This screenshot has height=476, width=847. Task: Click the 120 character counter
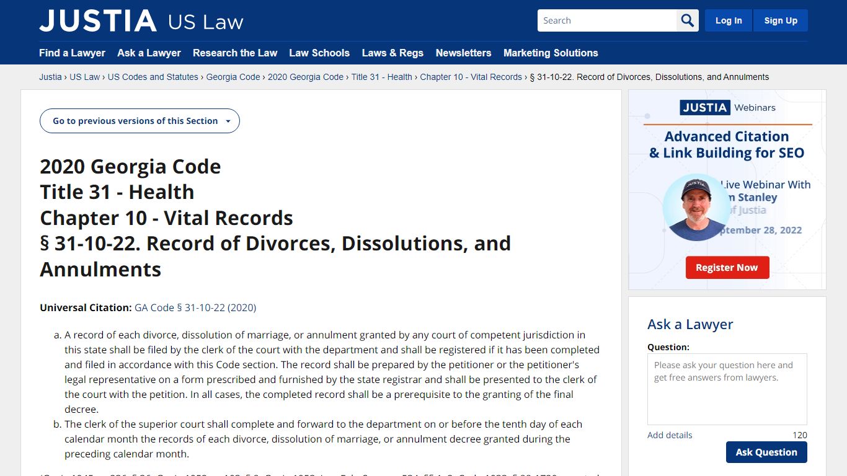tap(800, 435)
